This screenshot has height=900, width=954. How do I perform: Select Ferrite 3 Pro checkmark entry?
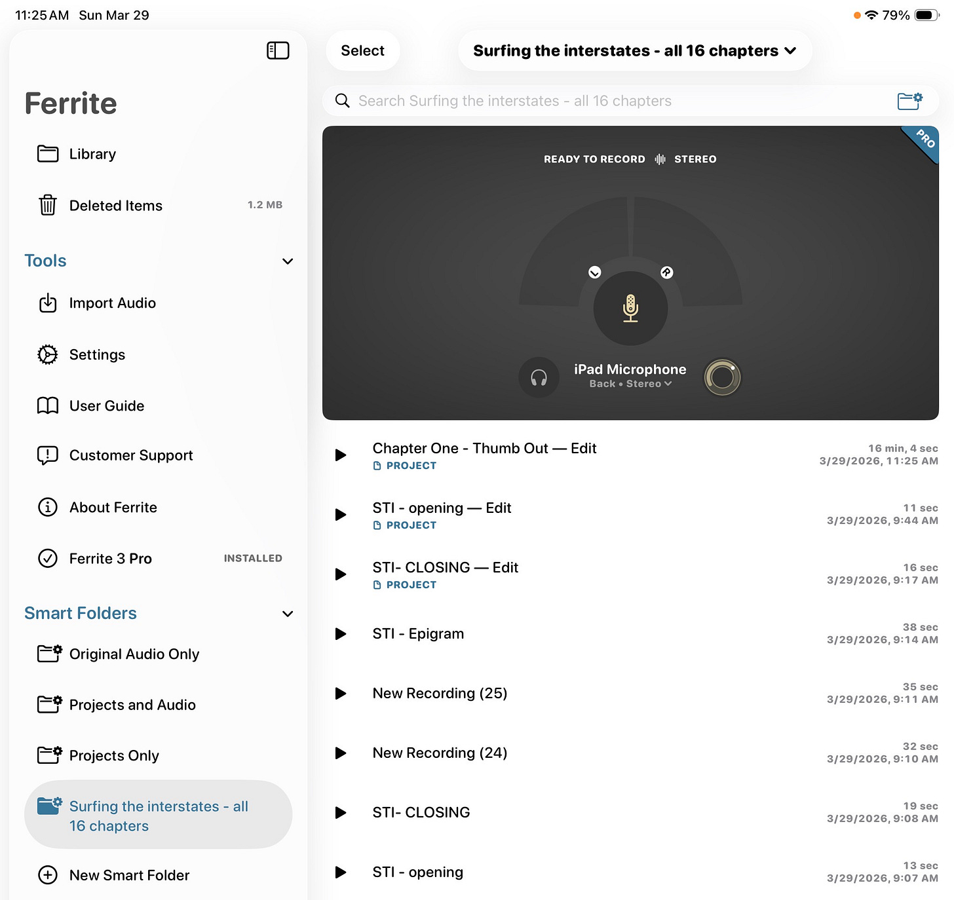point(159,558)
